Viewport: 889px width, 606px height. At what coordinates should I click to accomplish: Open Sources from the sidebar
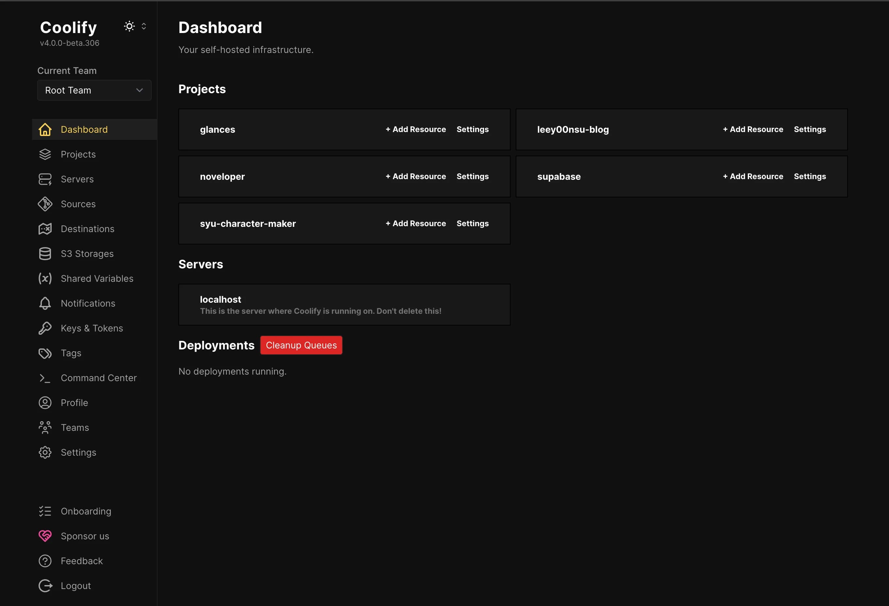click(78, 204)
